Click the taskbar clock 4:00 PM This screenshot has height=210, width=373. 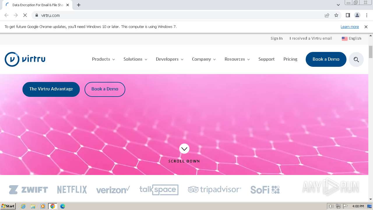pos(358,206)
